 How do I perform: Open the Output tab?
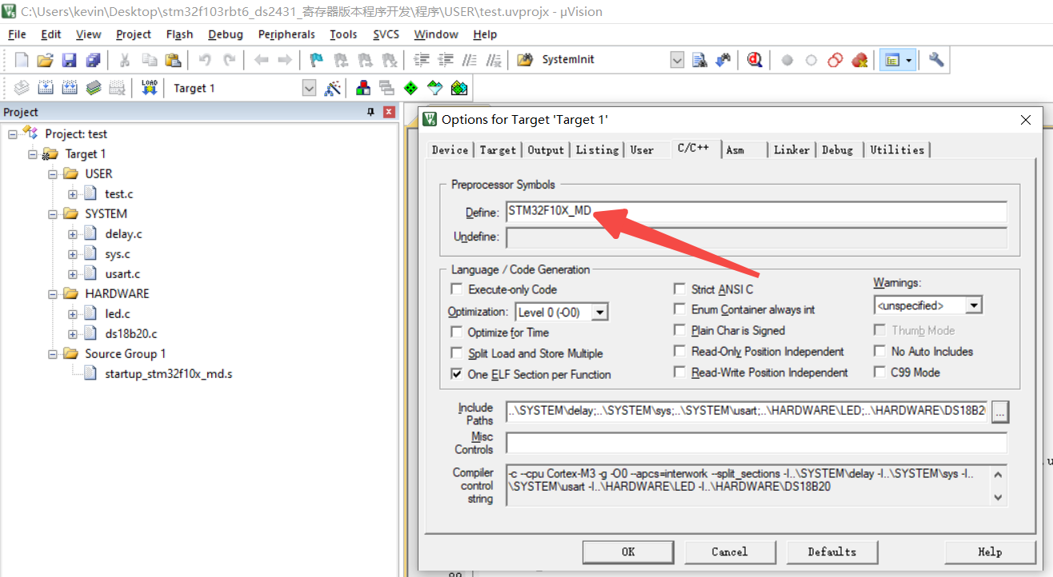[547, 149]
